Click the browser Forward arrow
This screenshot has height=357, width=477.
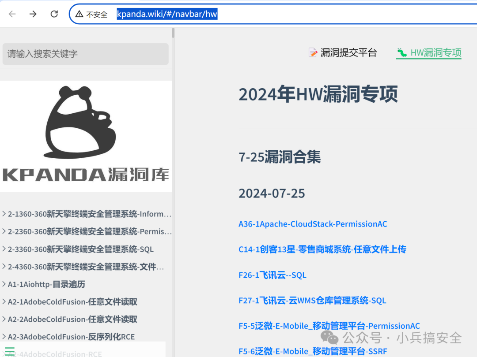pos(33,14)
